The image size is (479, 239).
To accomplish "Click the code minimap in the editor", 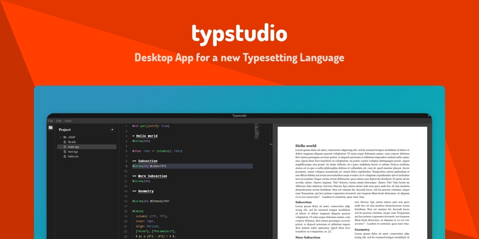I will pyautogui.click(x=257, y=130).
